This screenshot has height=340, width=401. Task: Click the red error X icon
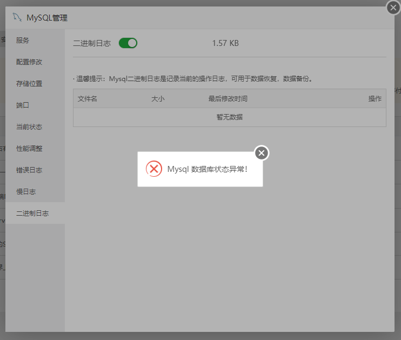tap(154, 169)
